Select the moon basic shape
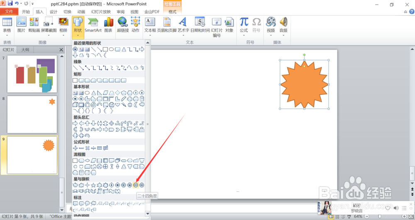The width and height of the screenshot is (415, 220). 136,105
